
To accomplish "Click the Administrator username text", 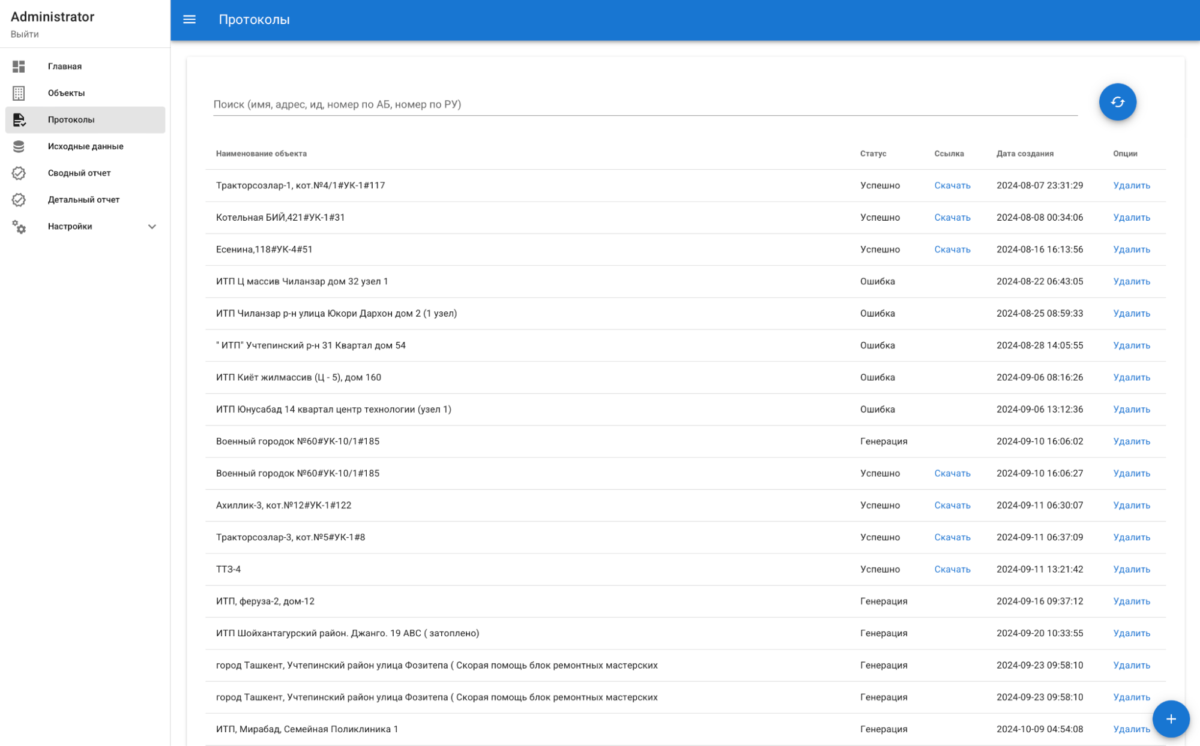I will (x=52, y=17).
